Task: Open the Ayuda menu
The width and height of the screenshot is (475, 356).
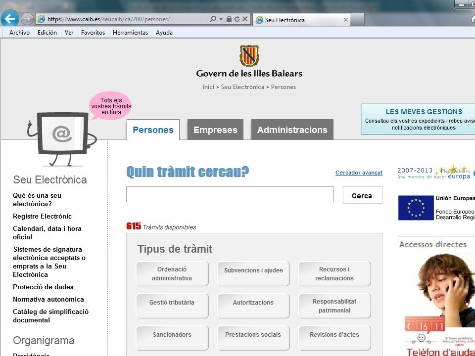Action: click(164, 33)
